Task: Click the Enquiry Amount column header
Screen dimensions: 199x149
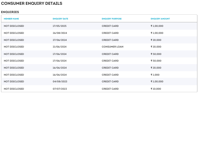Action: point(160,19)
